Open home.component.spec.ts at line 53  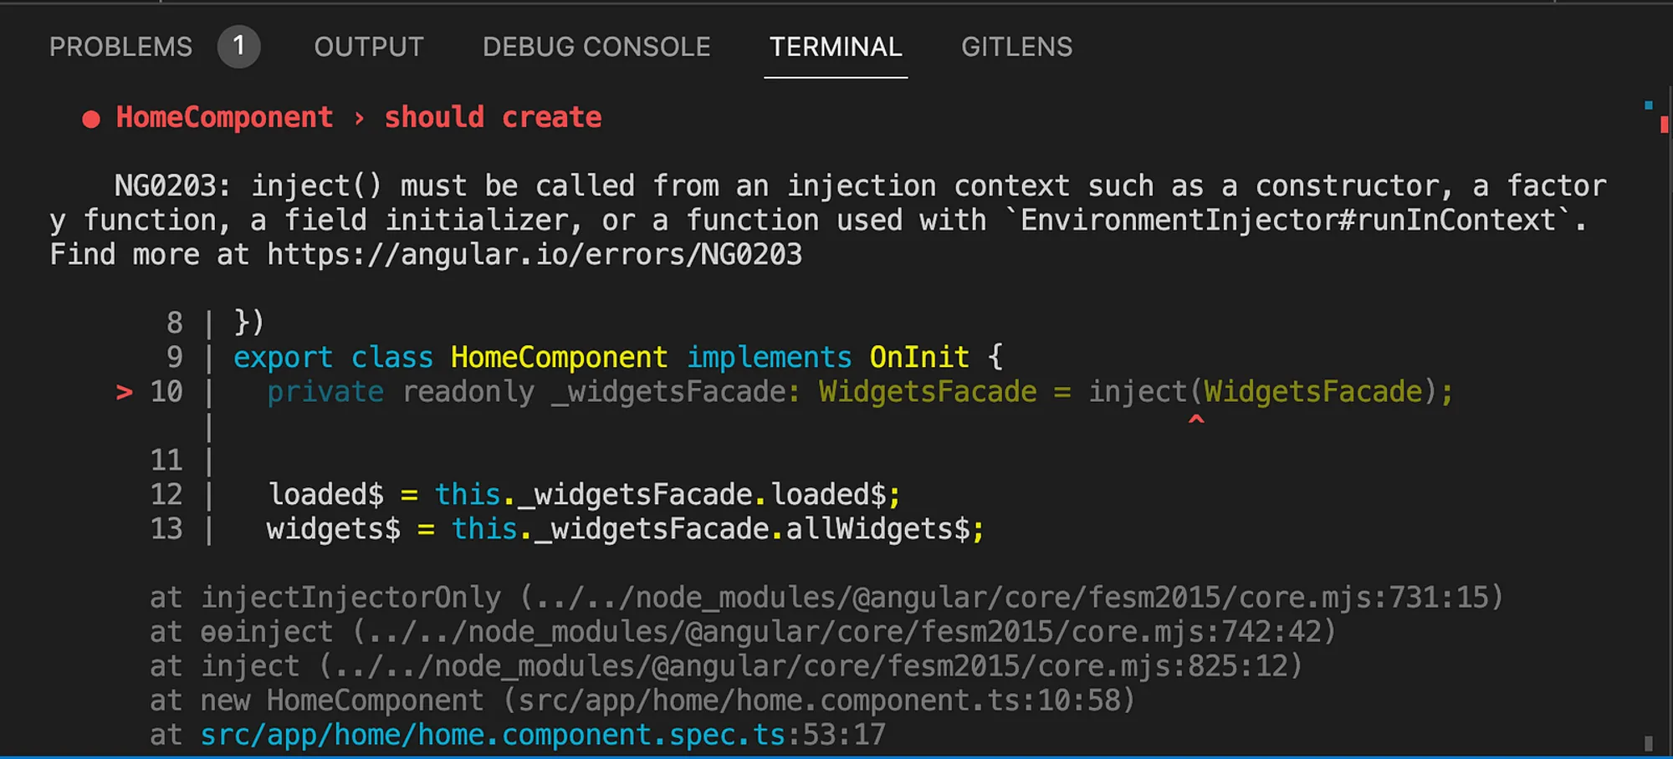(x=494, y=734)
